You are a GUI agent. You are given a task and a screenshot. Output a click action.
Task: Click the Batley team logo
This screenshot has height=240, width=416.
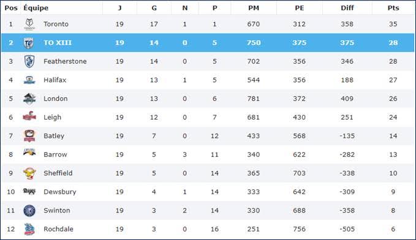tap(29, 136)
